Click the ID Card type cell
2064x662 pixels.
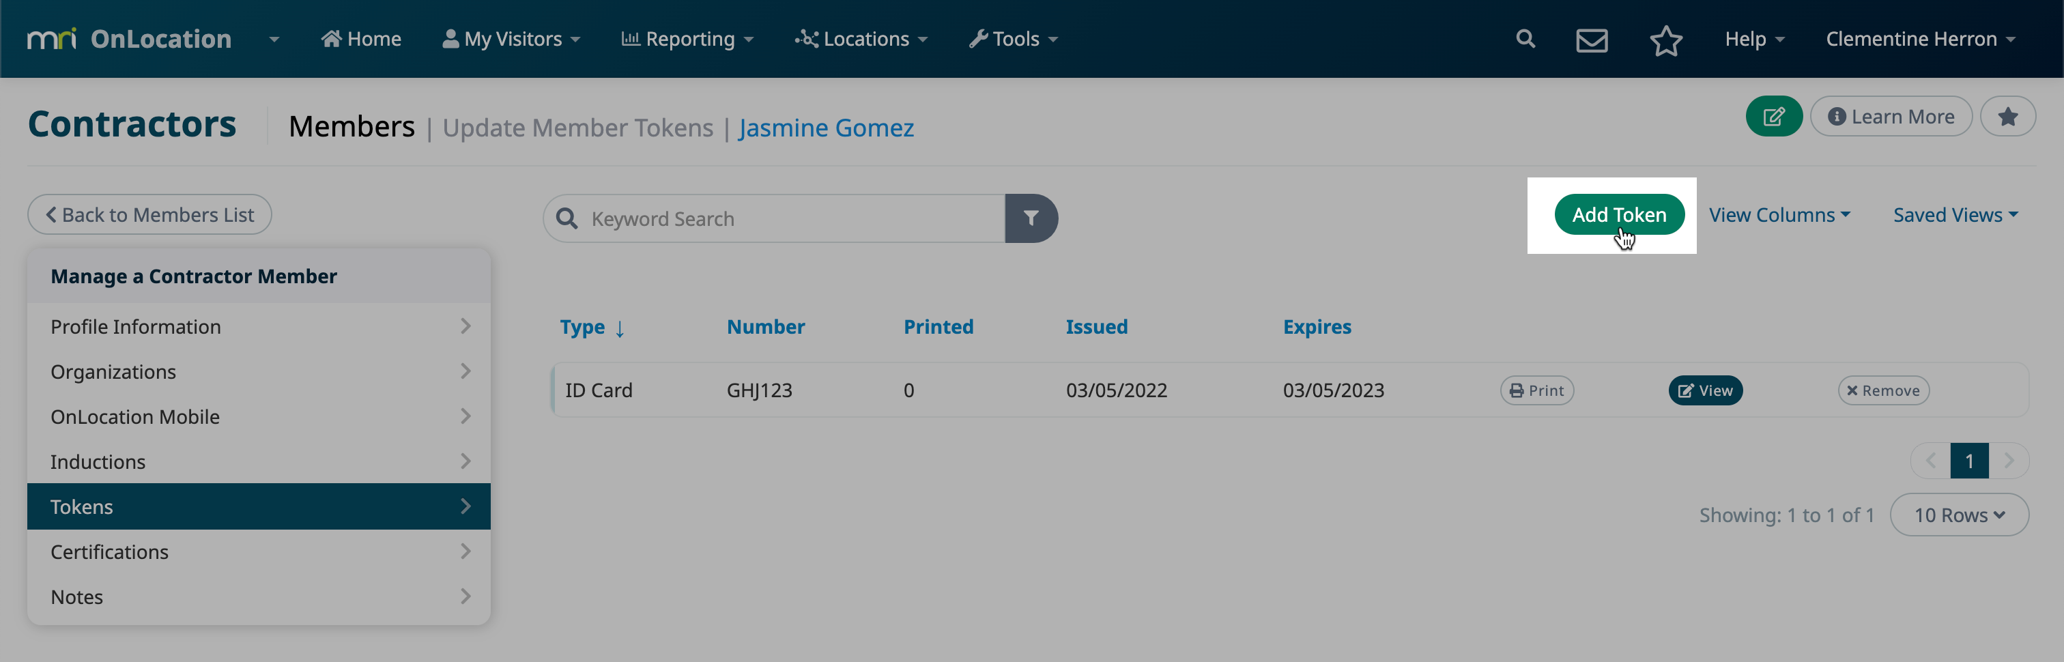click(599, 390)
